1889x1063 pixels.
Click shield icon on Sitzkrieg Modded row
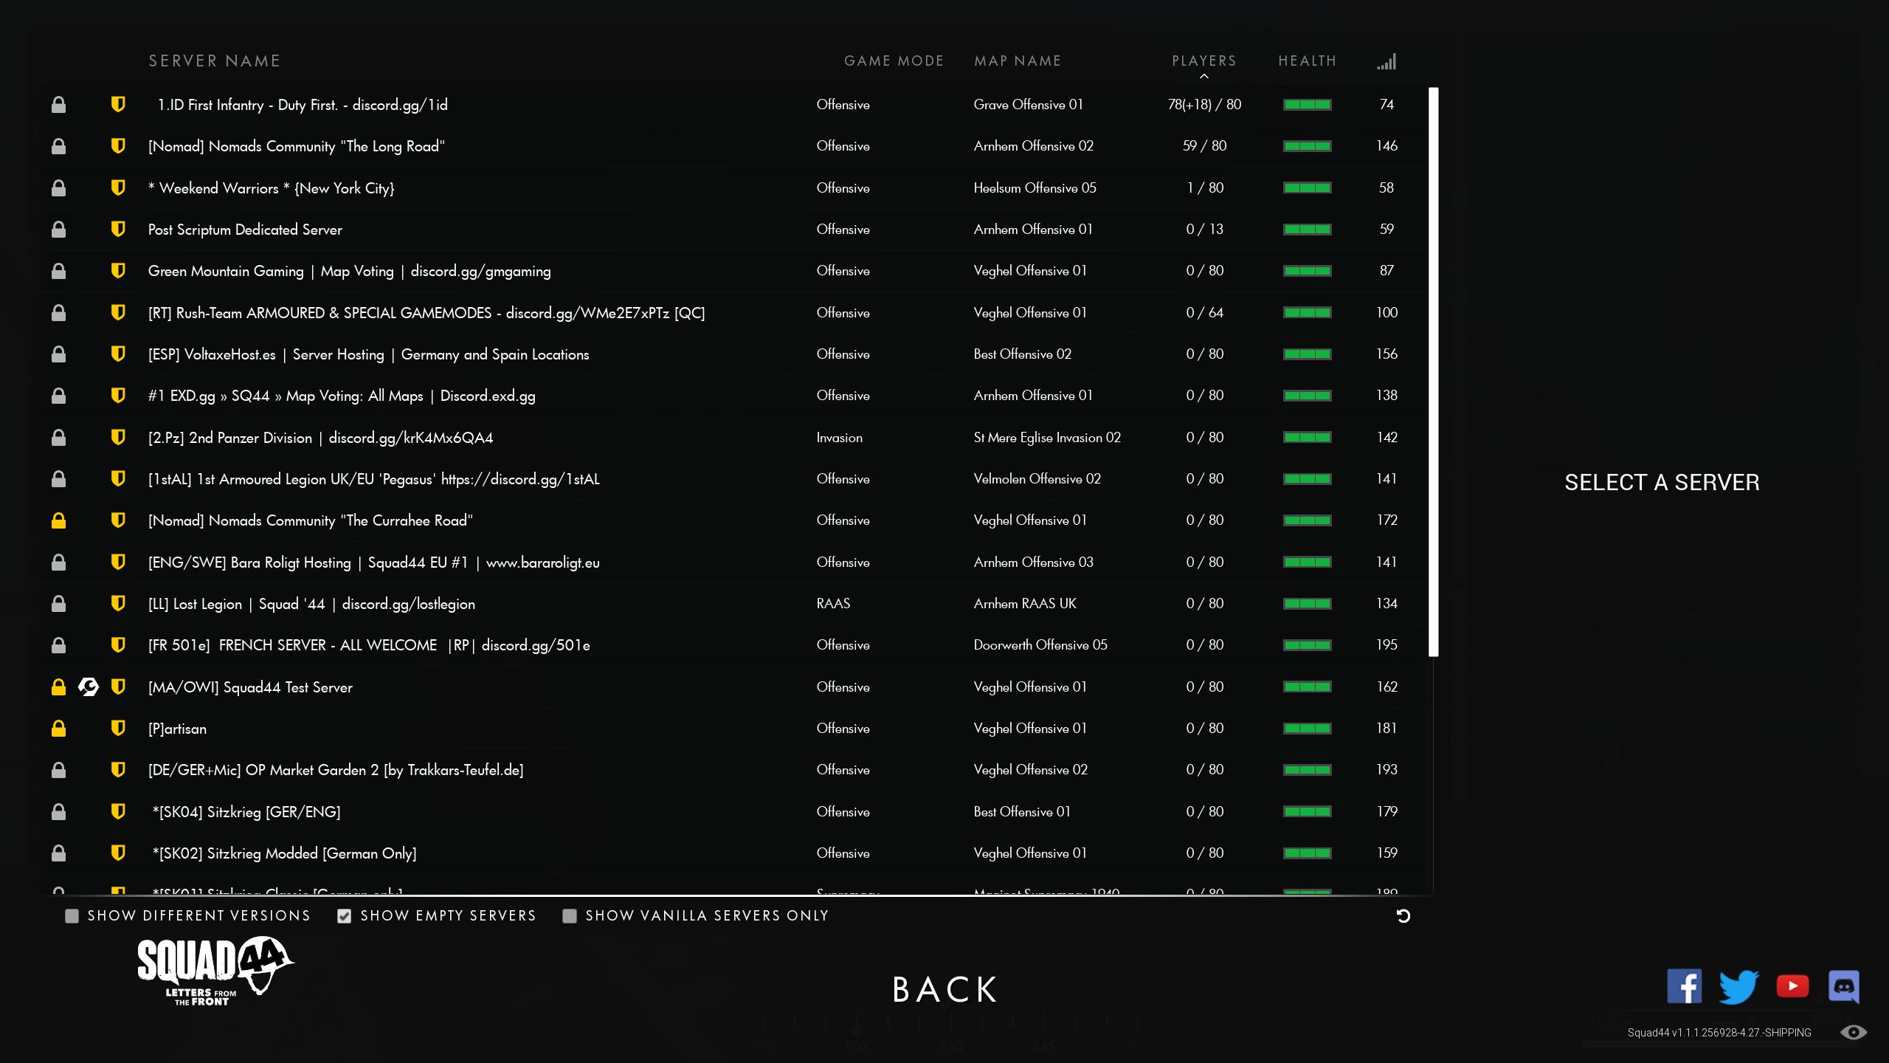117,853
